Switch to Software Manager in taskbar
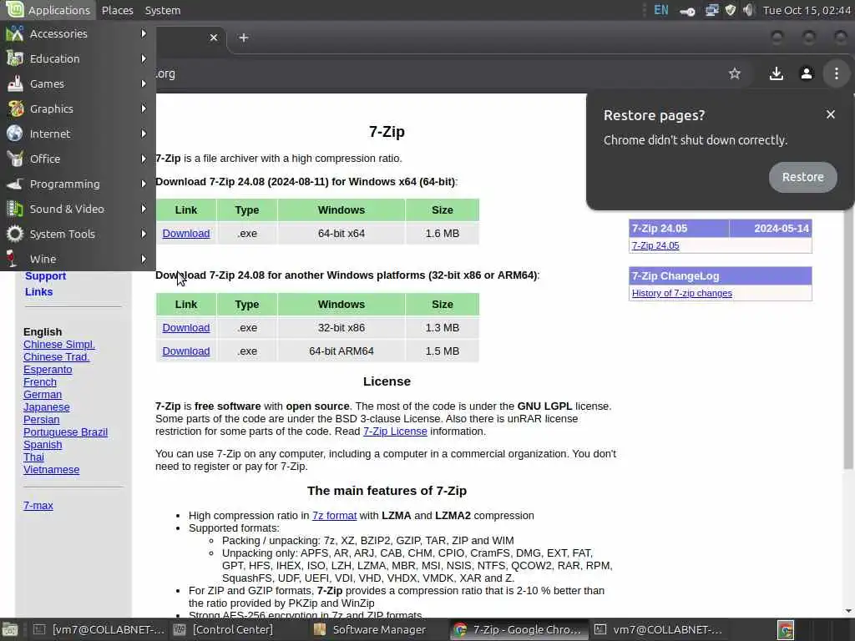Image resolution: width=855 pixels, height=641 pixels. tap(377, 629)
